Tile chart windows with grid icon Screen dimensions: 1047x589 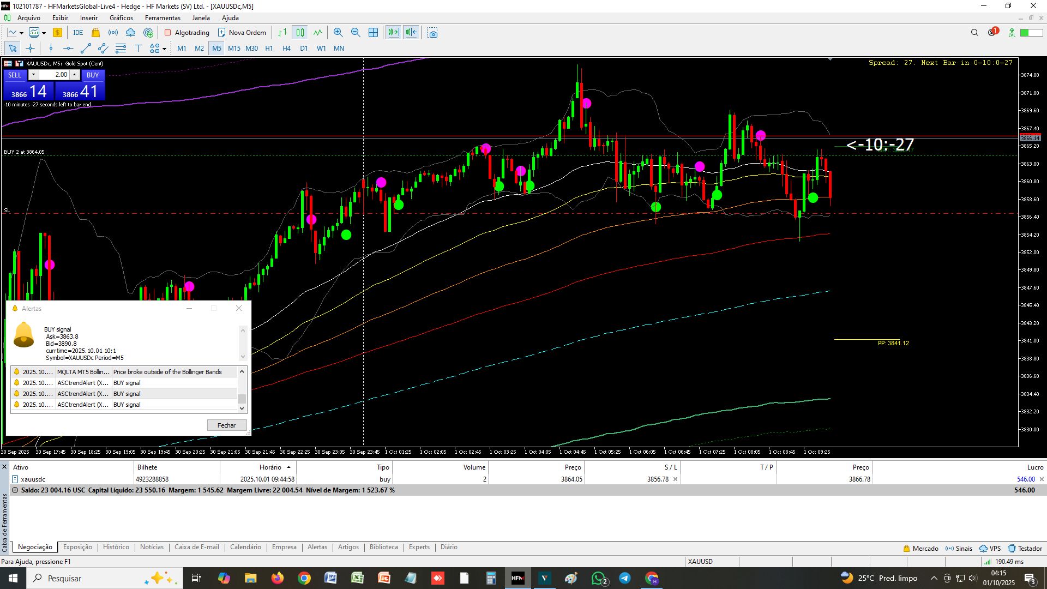pos(373,33)
